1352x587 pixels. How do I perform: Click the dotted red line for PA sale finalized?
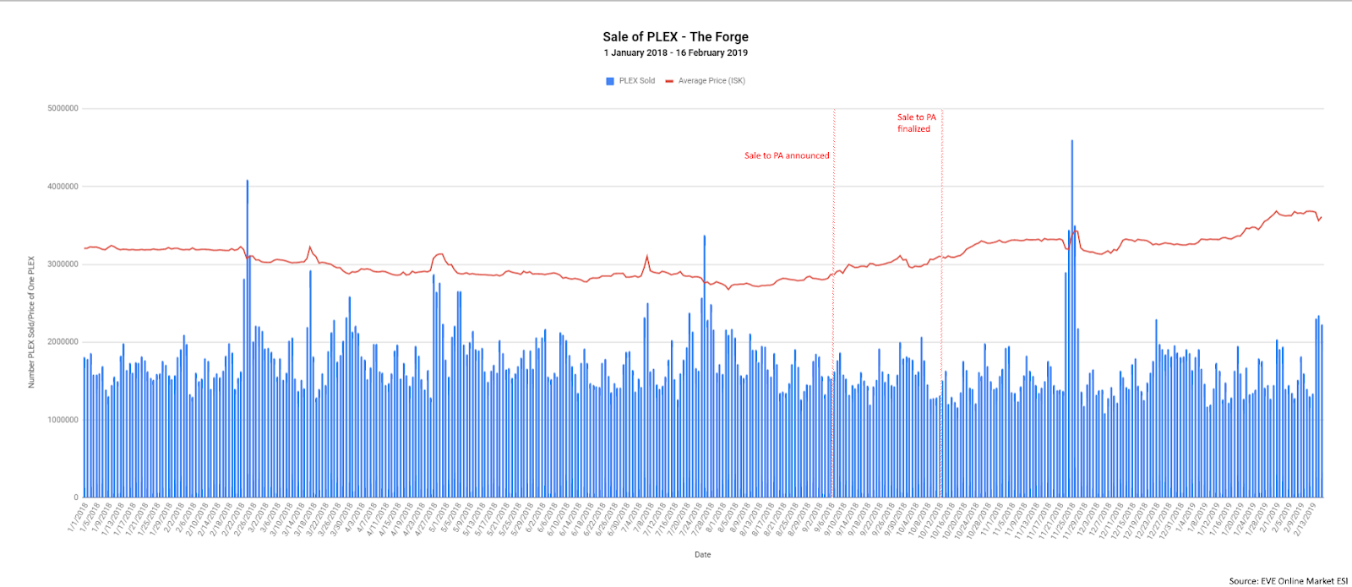point(941,302)
